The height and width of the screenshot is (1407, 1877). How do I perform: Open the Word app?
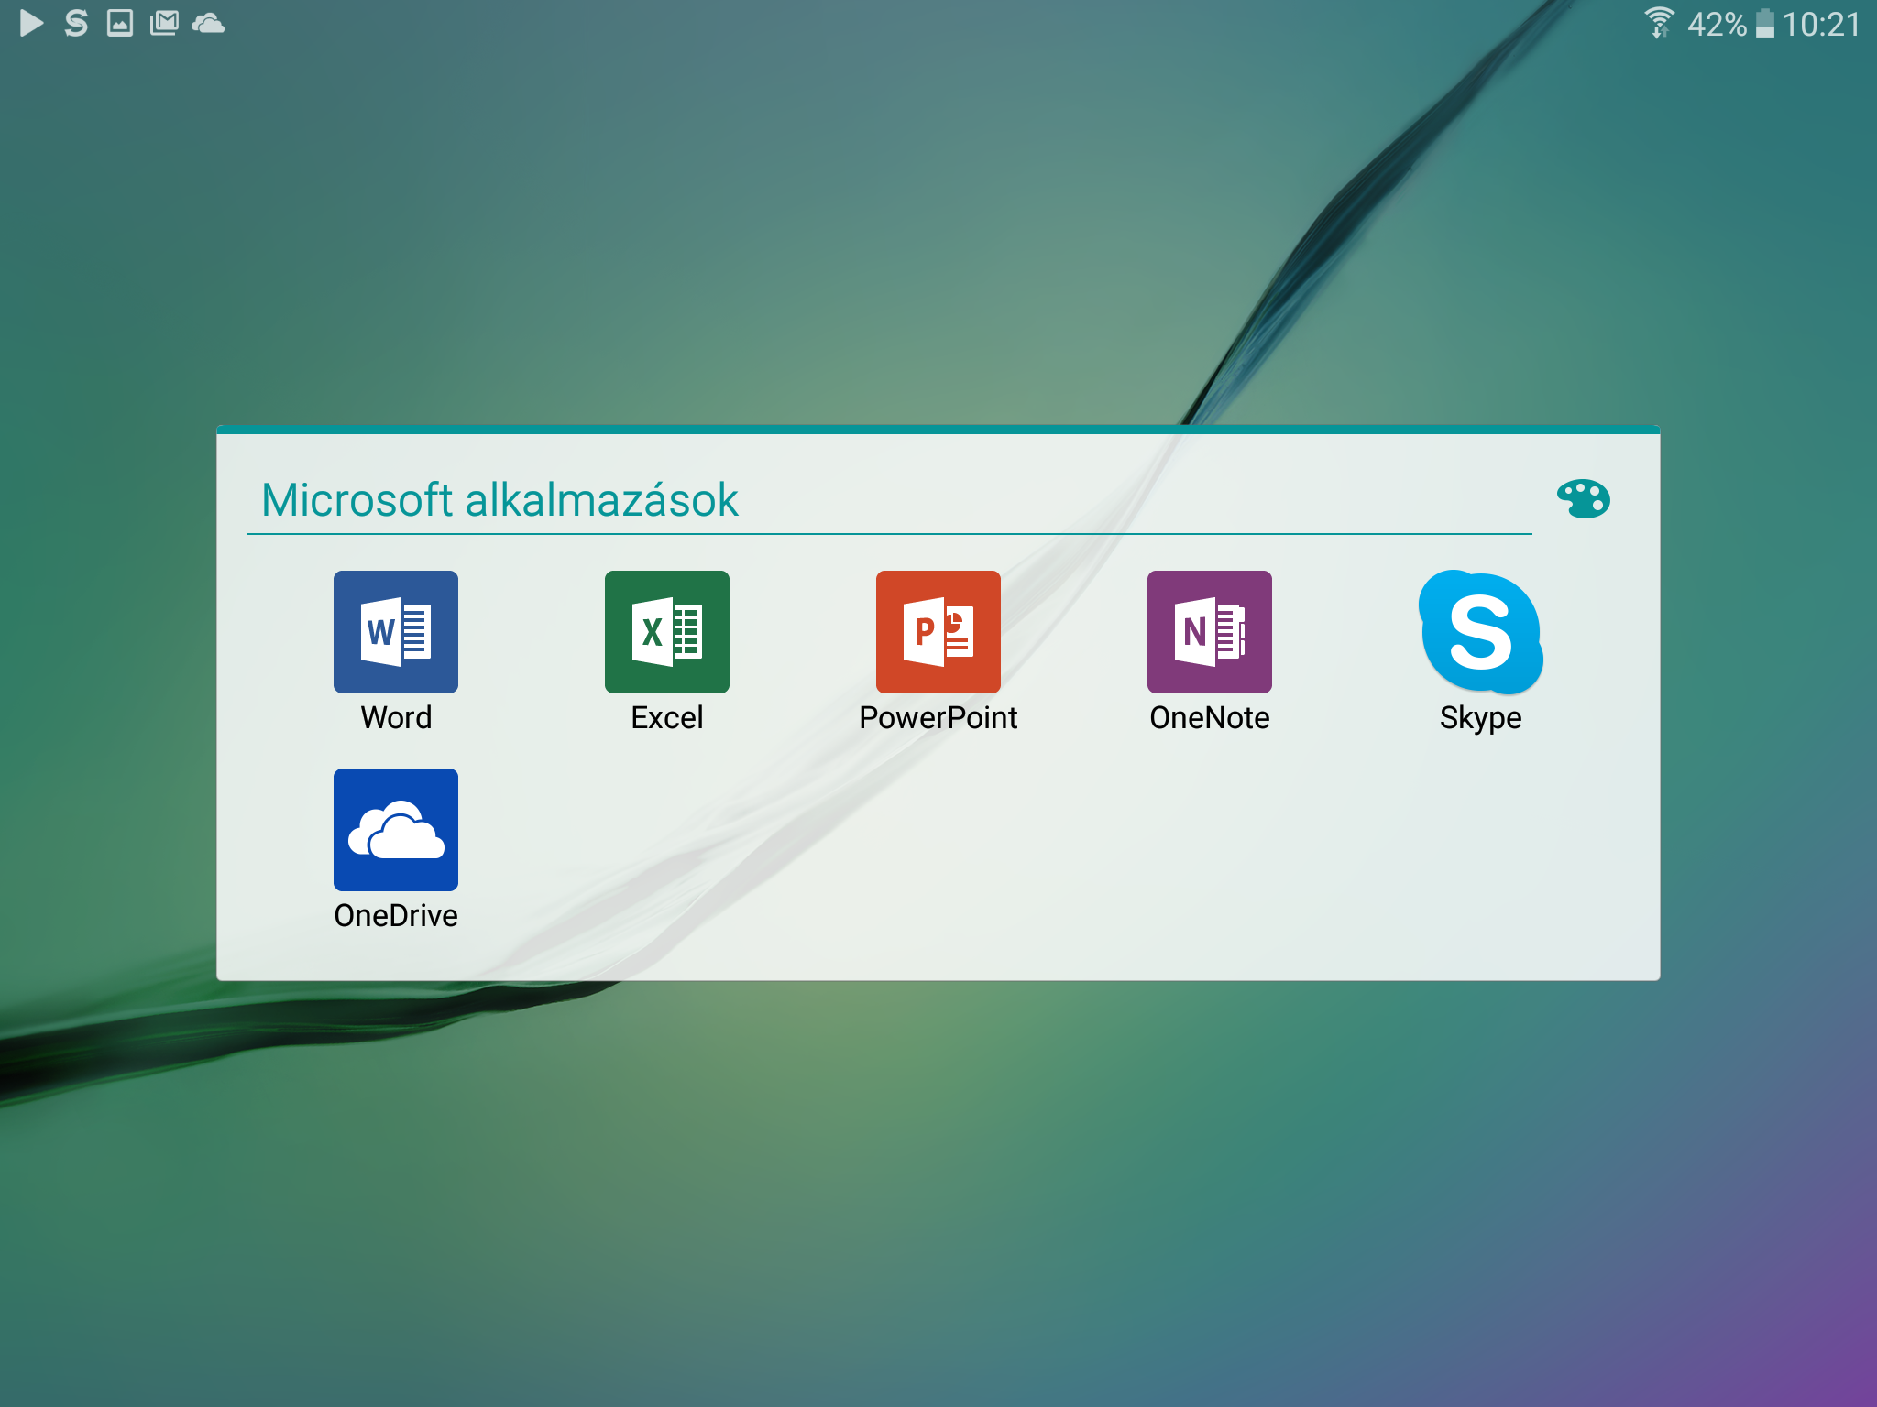(395, 631)
